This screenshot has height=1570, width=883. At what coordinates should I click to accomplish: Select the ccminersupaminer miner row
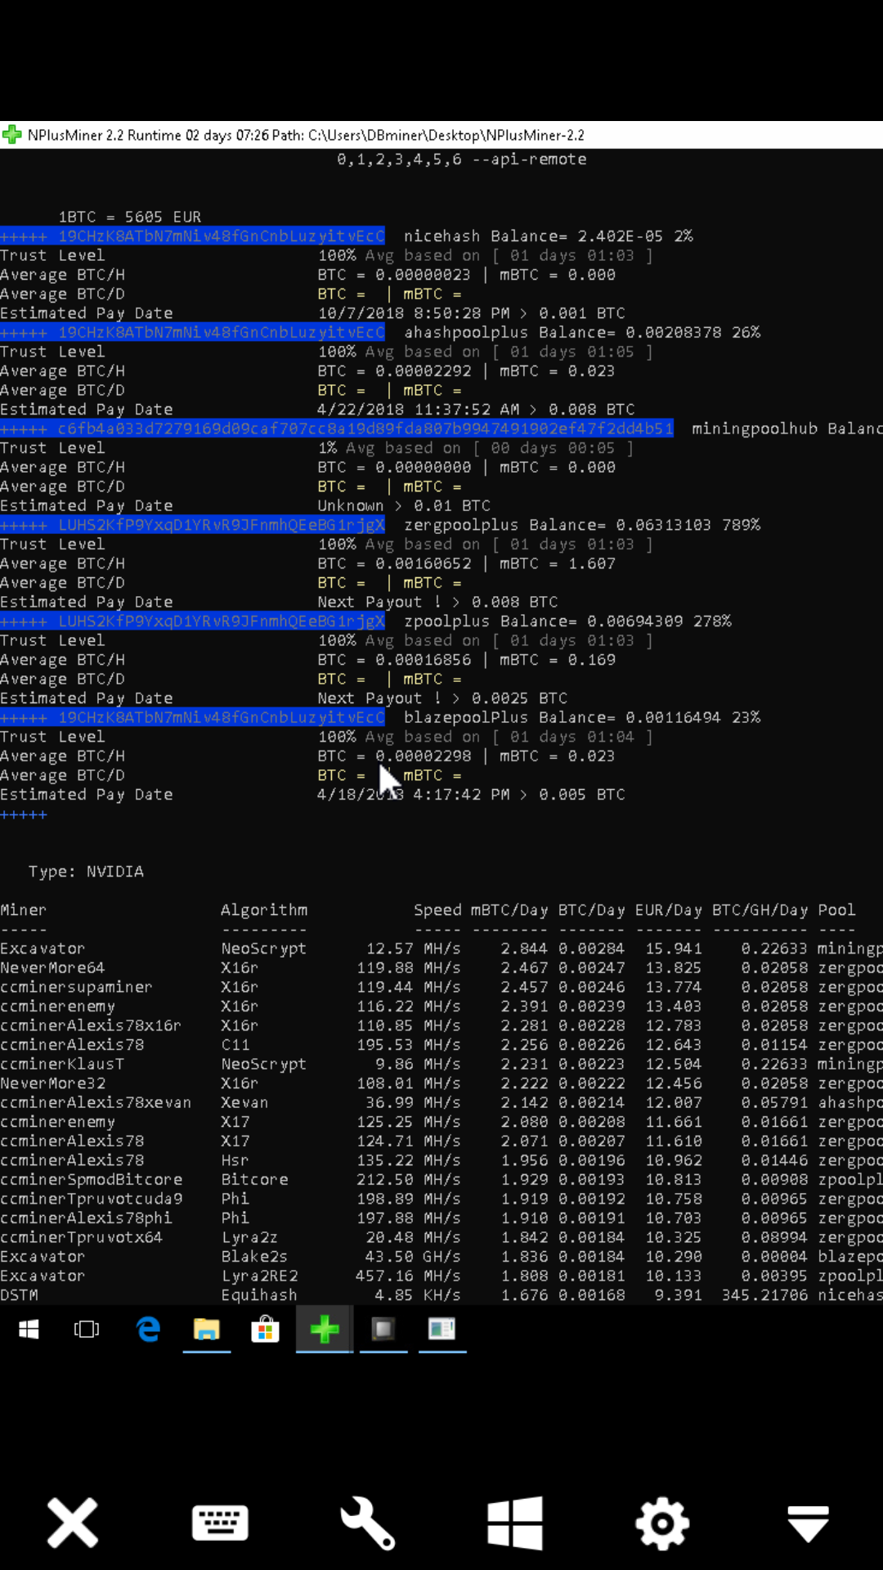pyautogui.click(x=441, y=987)
